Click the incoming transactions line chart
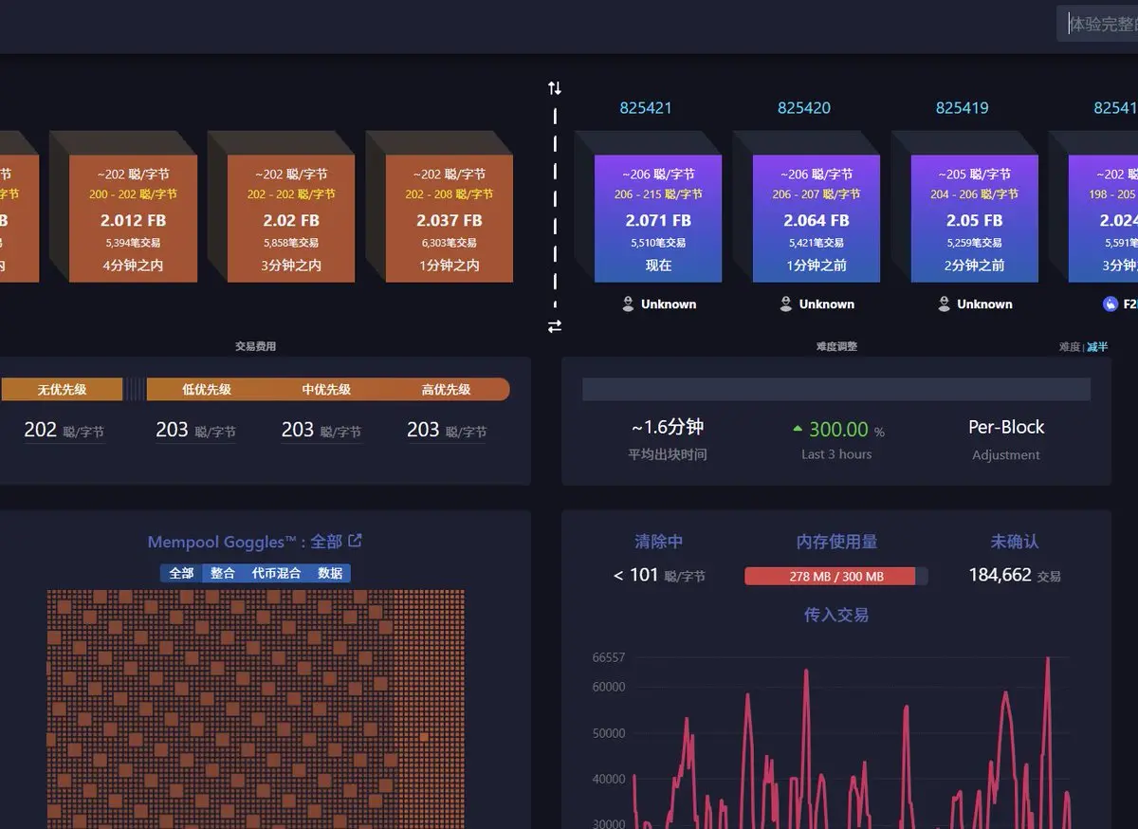 (x=851, y=741)
